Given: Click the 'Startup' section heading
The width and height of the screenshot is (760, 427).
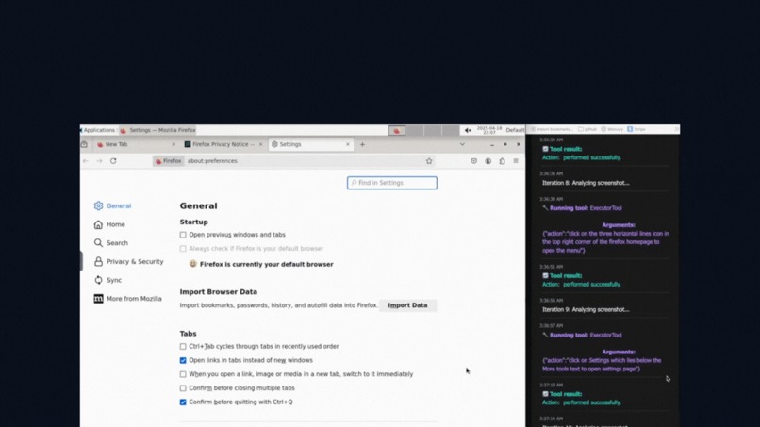Looking at the screenshot, I should [x=194, y=222].
